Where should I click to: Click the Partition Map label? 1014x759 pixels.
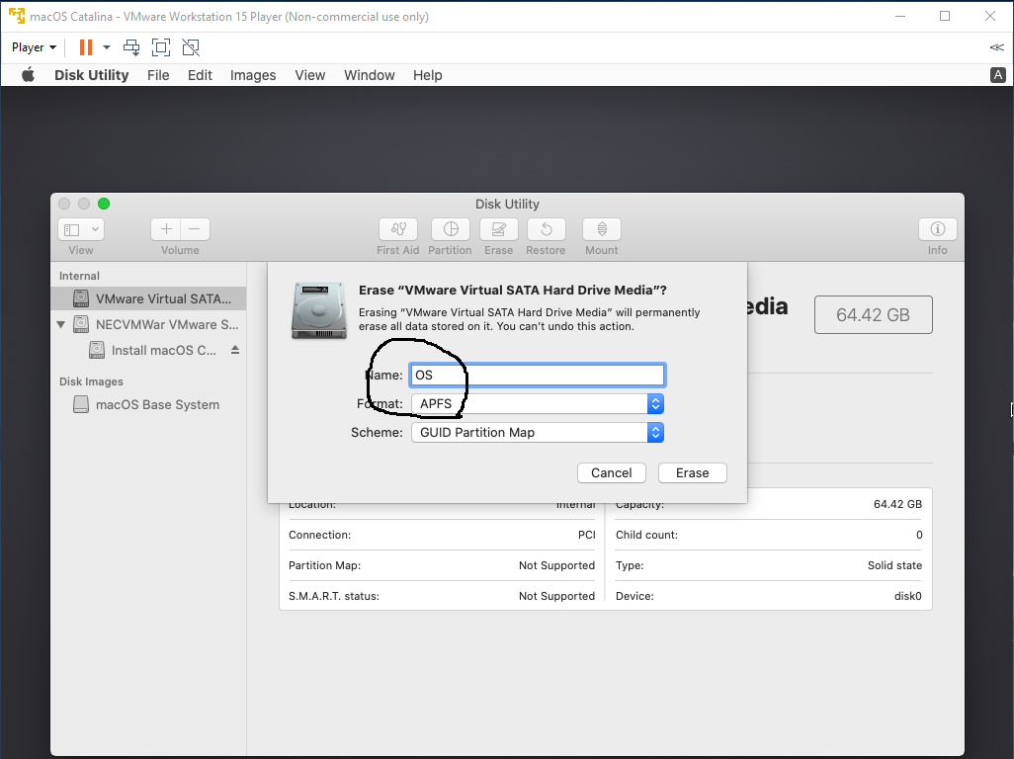point(324,565)
